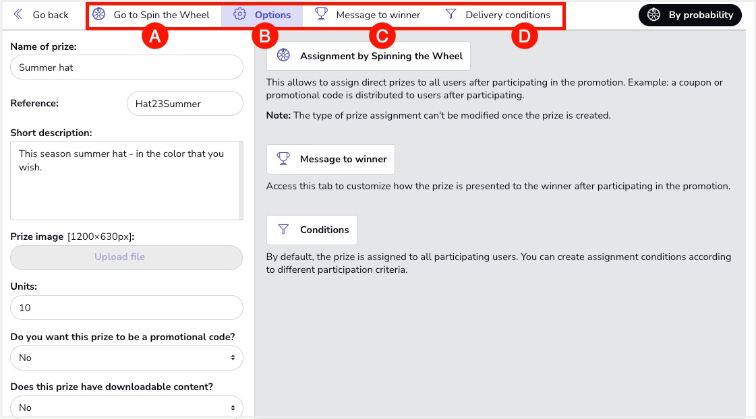Image resolution: width=756 pixels, height=419 pixels.
Task: Click the funnel icon beside Delivery conditions tab
Action: point(451,15)
